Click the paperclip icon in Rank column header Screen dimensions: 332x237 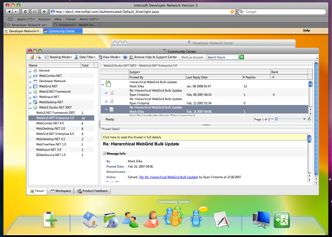pyautogui.click(x=273, y=77)
